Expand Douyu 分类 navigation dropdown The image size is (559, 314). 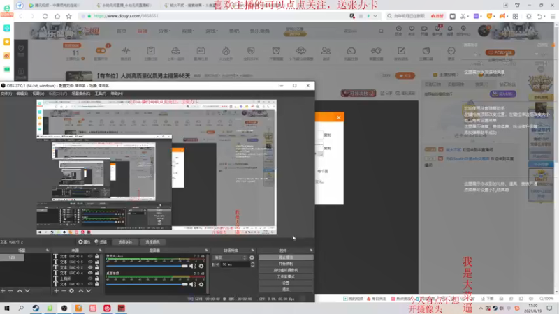coord(164,31)
